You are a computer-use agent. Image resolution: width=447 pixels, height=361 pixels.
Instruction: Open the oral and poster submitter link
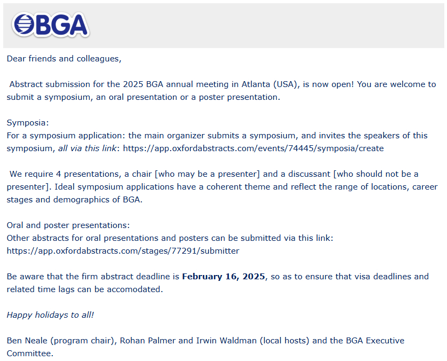pyautogui.click(x=123, y=250)
